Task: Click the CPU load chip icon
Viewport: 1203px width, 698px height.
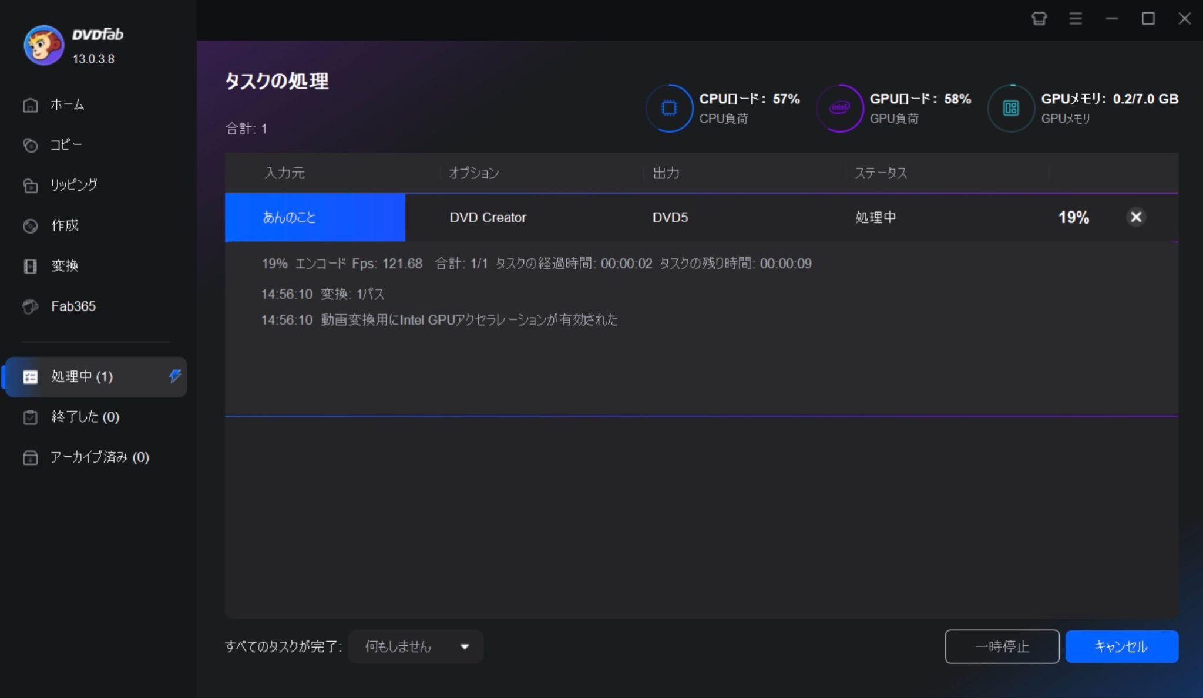Action: 669,108
